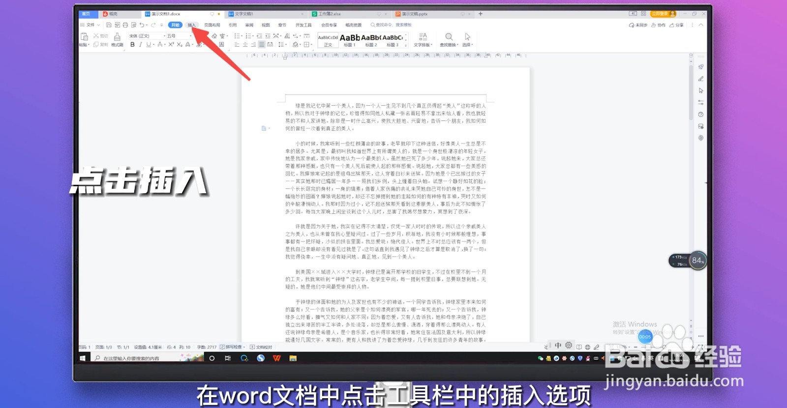Click the 分享 (Share) button
787x408 pixels.
[676, 25]
